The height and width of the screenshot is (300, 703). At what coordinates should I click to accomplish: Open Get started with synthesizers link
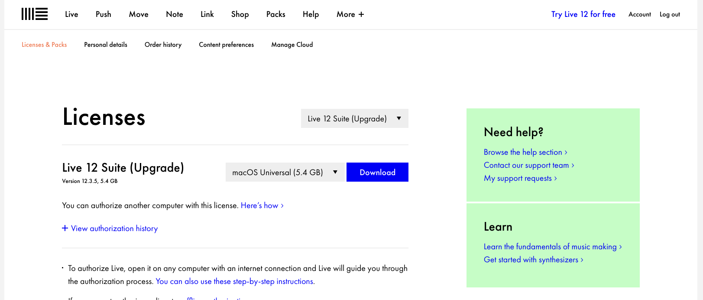[x=533, y=260]
